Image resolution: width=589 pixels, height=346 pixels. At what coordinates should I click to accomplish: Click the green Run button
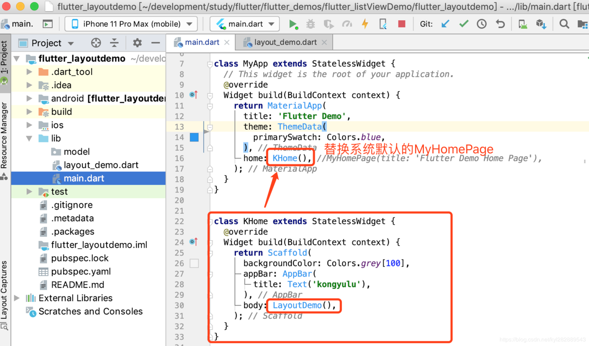[293, 24]
